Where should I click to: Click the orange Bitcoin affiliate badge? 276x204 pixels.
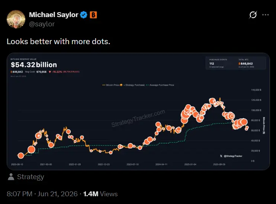coord(93,15)
